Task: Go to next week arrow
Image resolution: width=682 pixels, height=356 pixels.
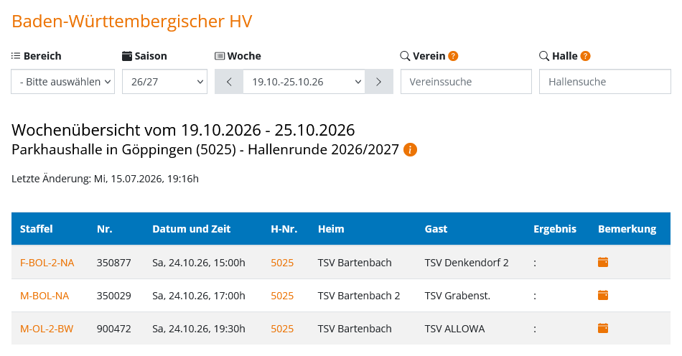Action: (379, 82)
